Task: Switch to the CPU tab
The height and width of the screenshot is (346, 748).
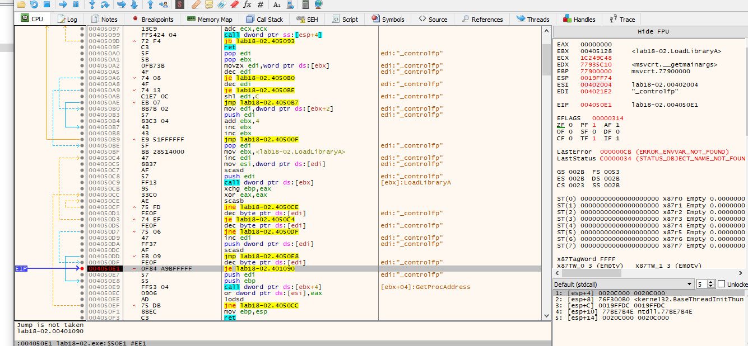Action: click(32, 18)
